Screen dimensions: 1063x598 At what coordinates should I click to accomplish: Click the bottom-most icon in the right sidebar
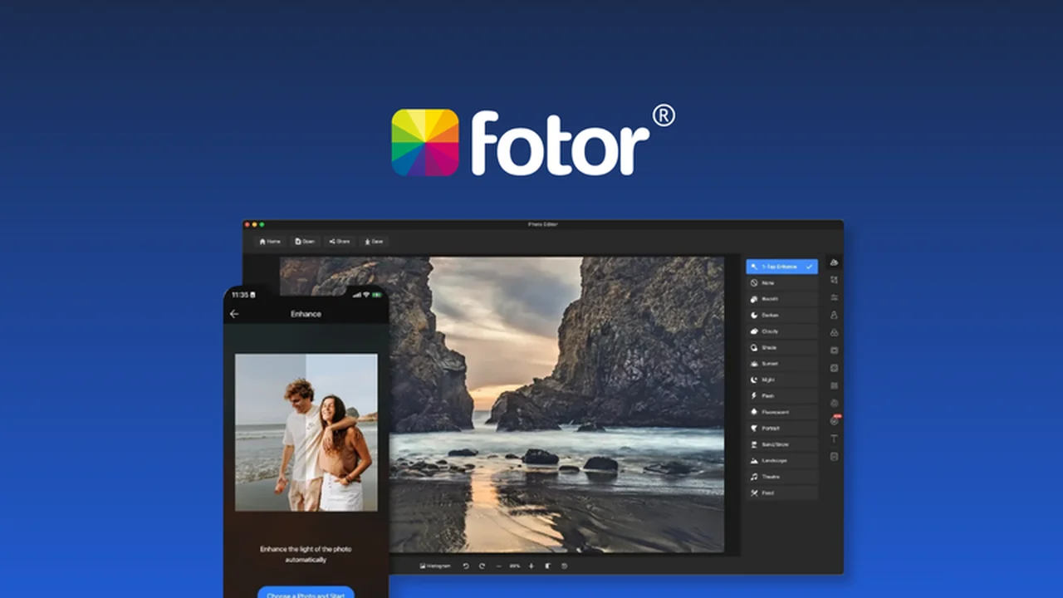(834, 456)
